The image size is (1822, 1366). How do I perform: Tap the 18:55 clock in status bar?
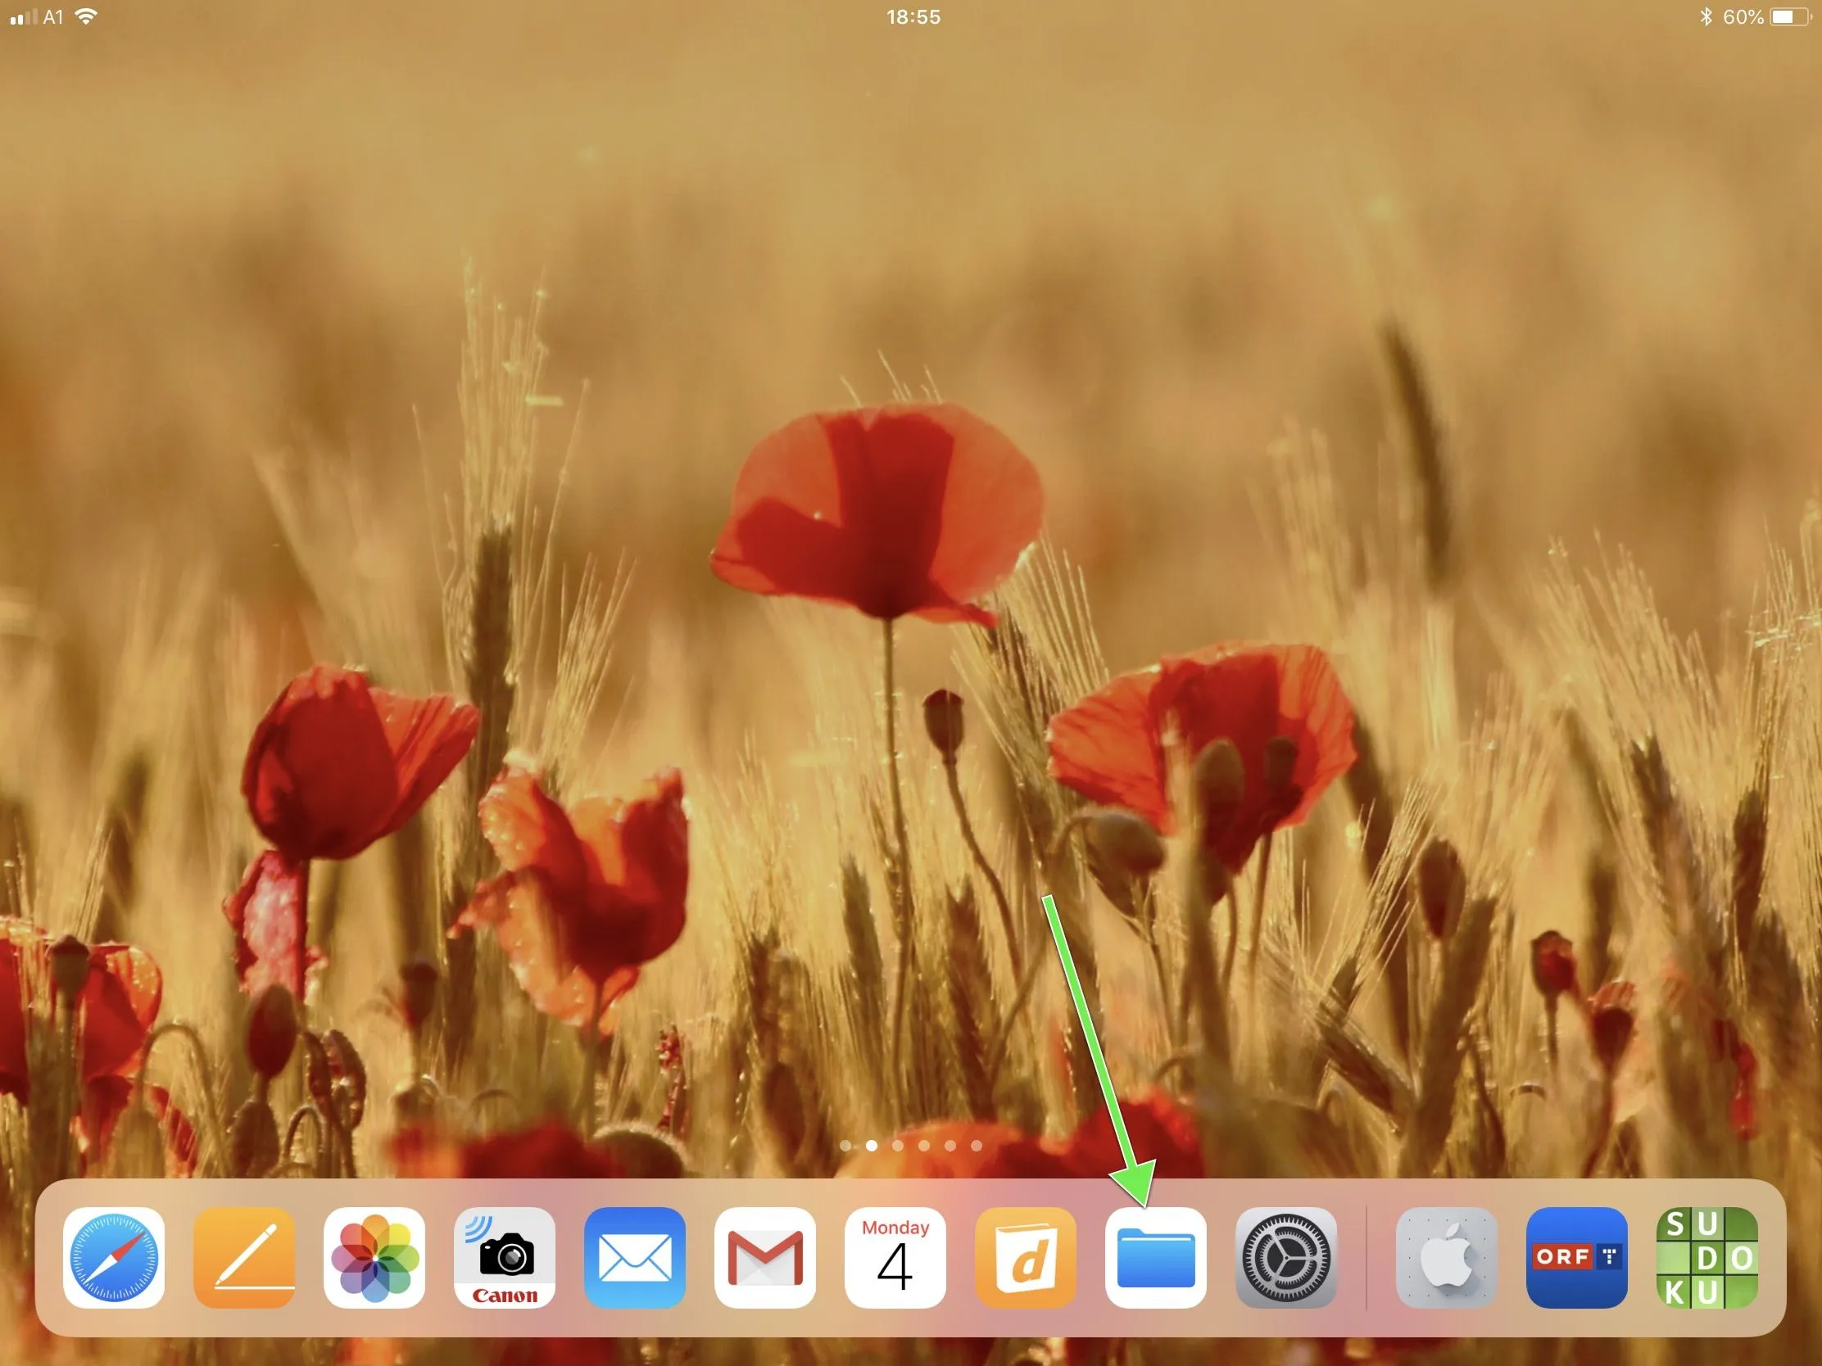coord(913,16)
